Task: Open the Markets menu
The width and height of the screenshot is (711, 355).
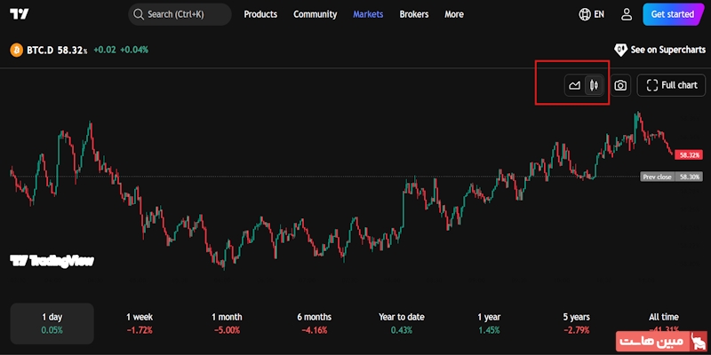Action: click(368, 14)
